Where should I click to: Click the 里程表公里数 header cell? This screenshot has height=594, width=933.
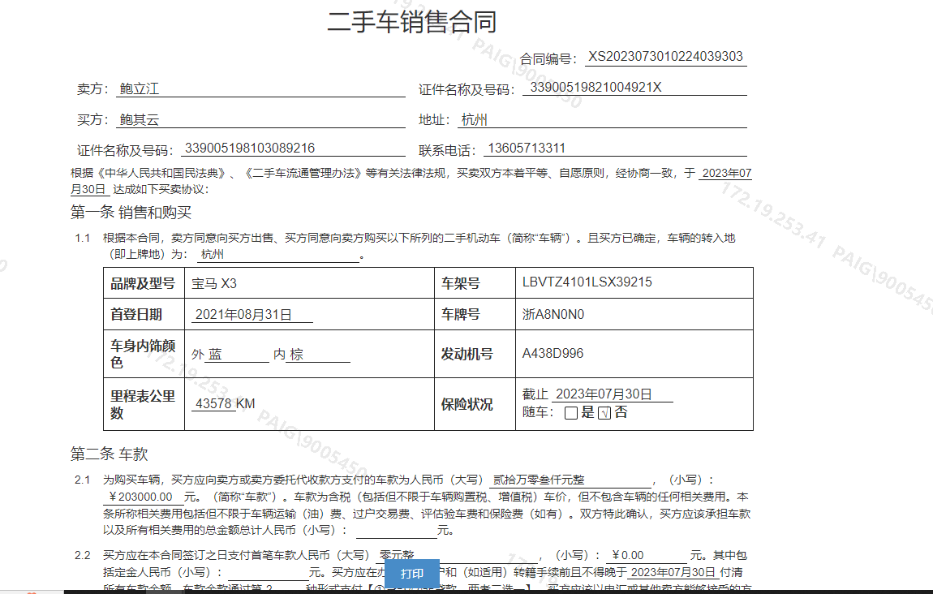[143, 404]
